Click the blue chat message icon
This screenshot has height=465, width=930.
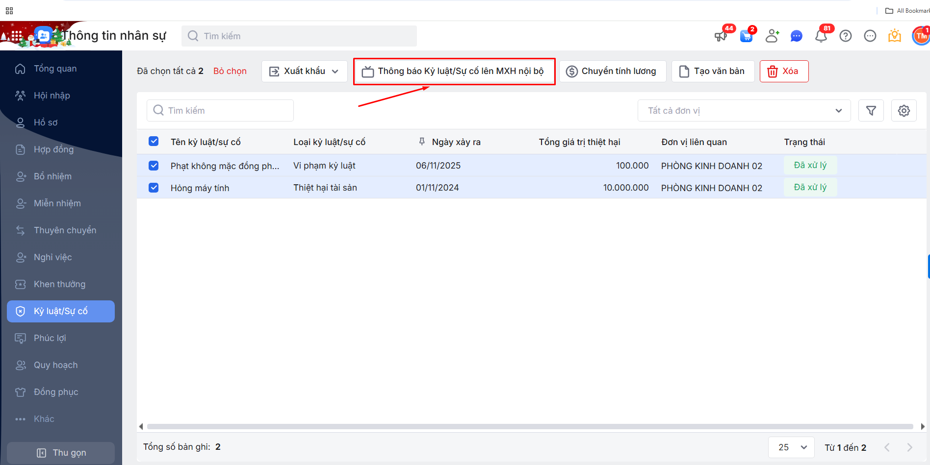pos(796,36)
